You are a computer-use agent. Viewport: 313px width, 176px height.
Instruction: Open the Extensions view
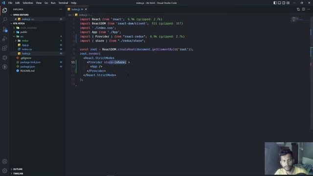tap(4, 48)
